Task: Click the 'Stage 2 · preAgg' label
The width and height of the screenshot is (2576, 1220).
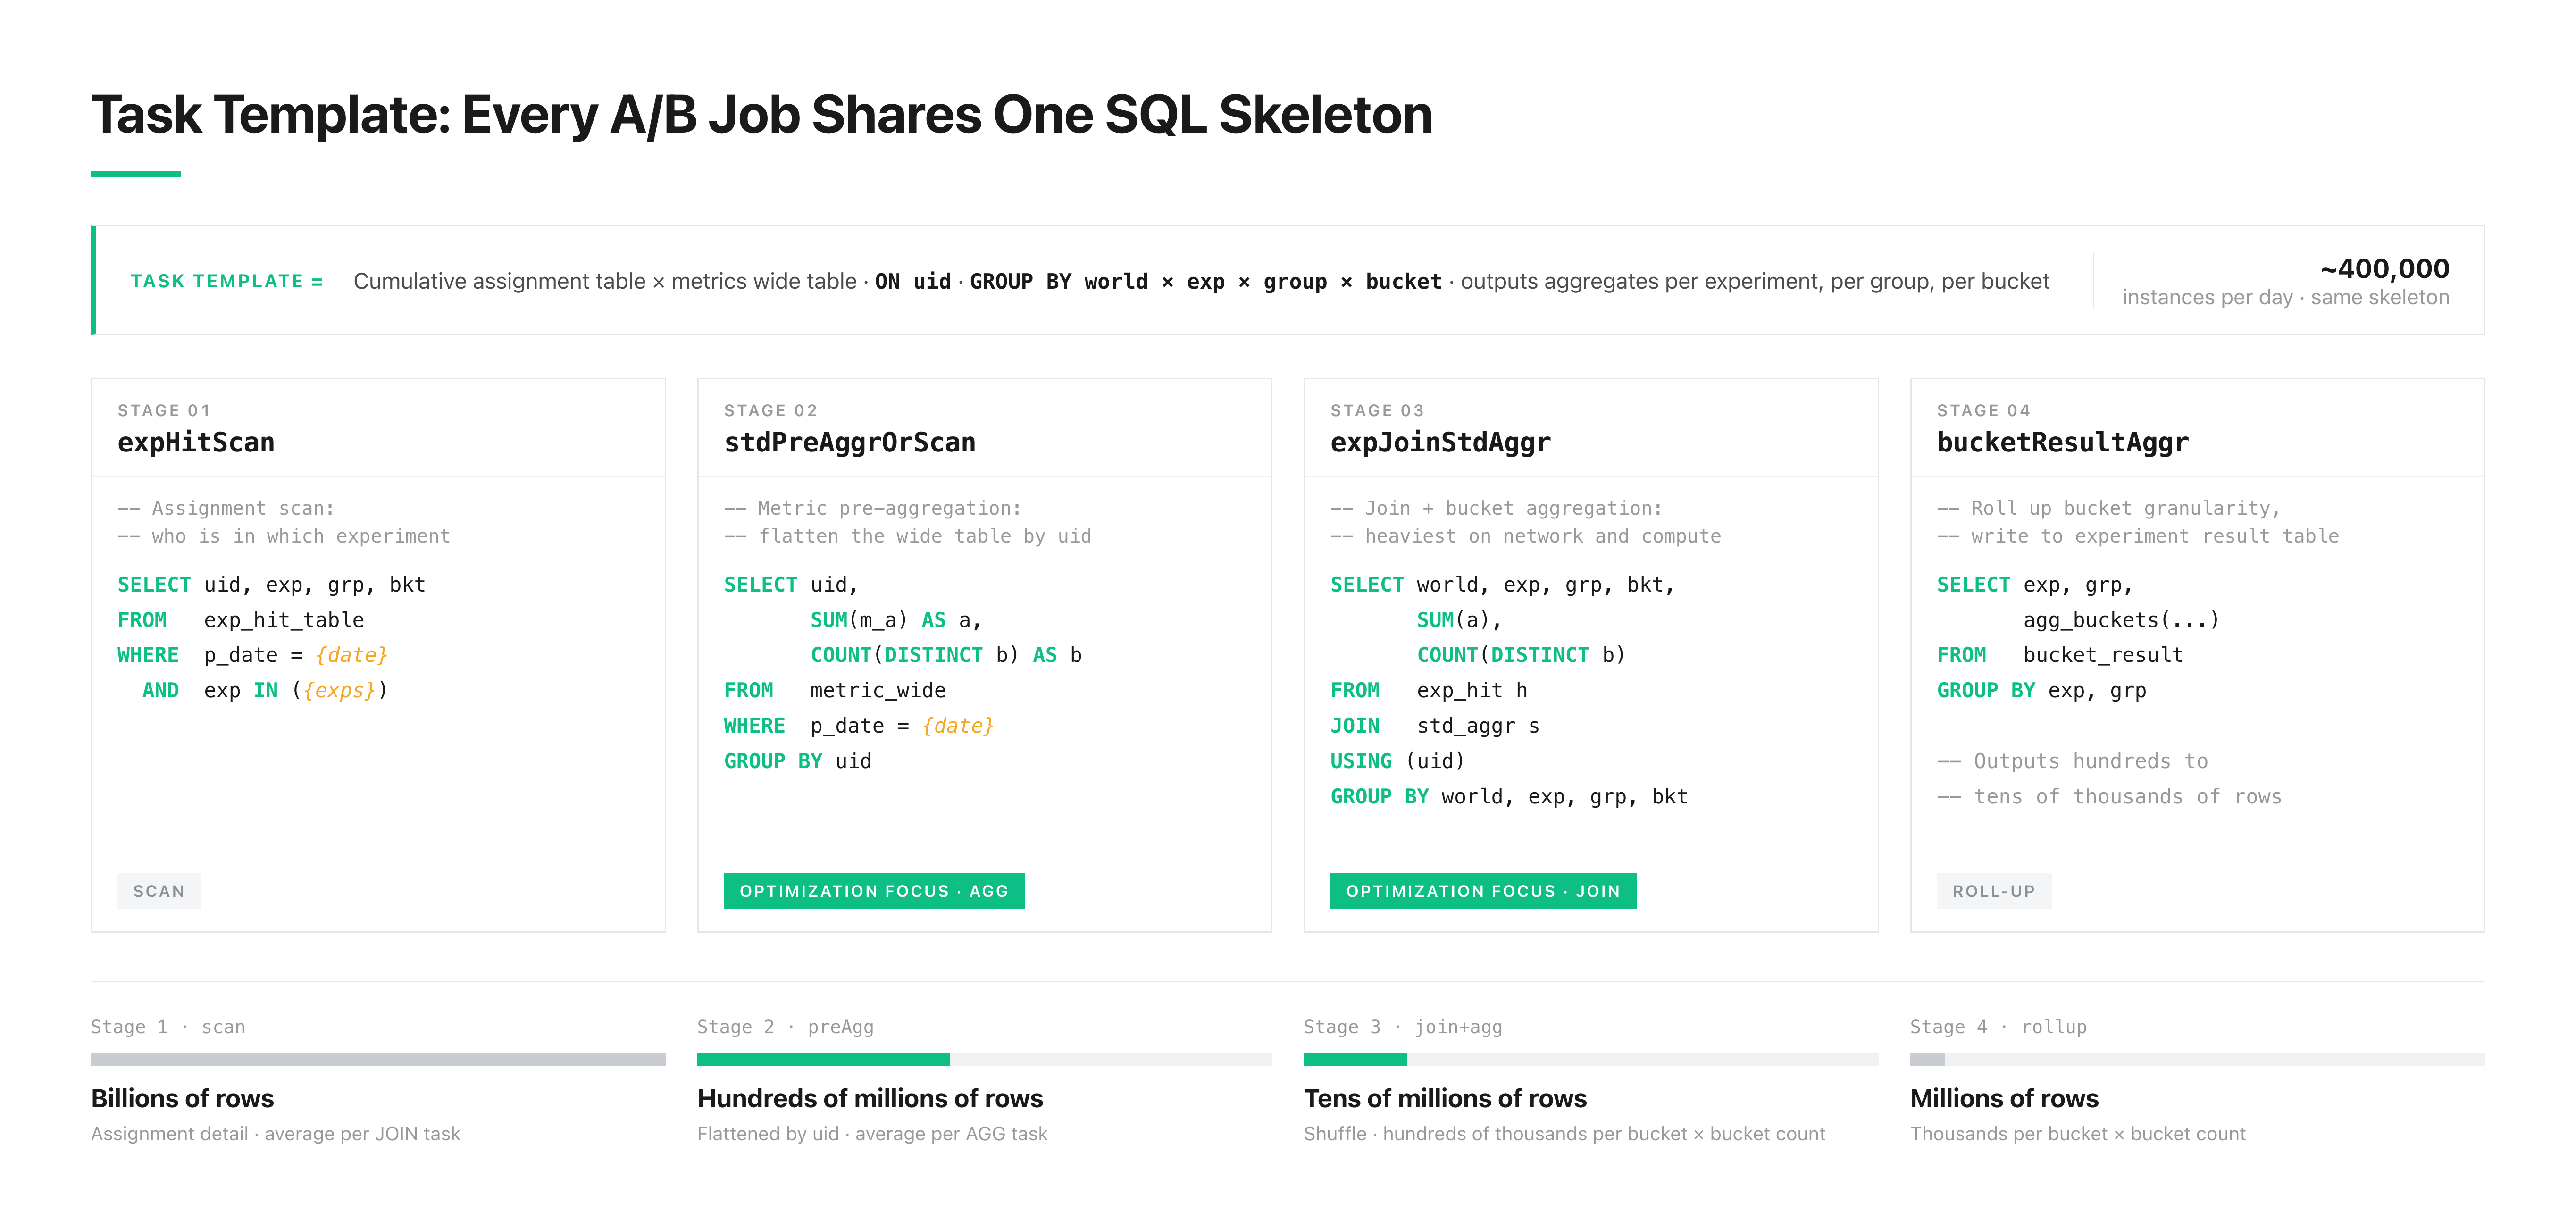Action: click(785, 1027)
